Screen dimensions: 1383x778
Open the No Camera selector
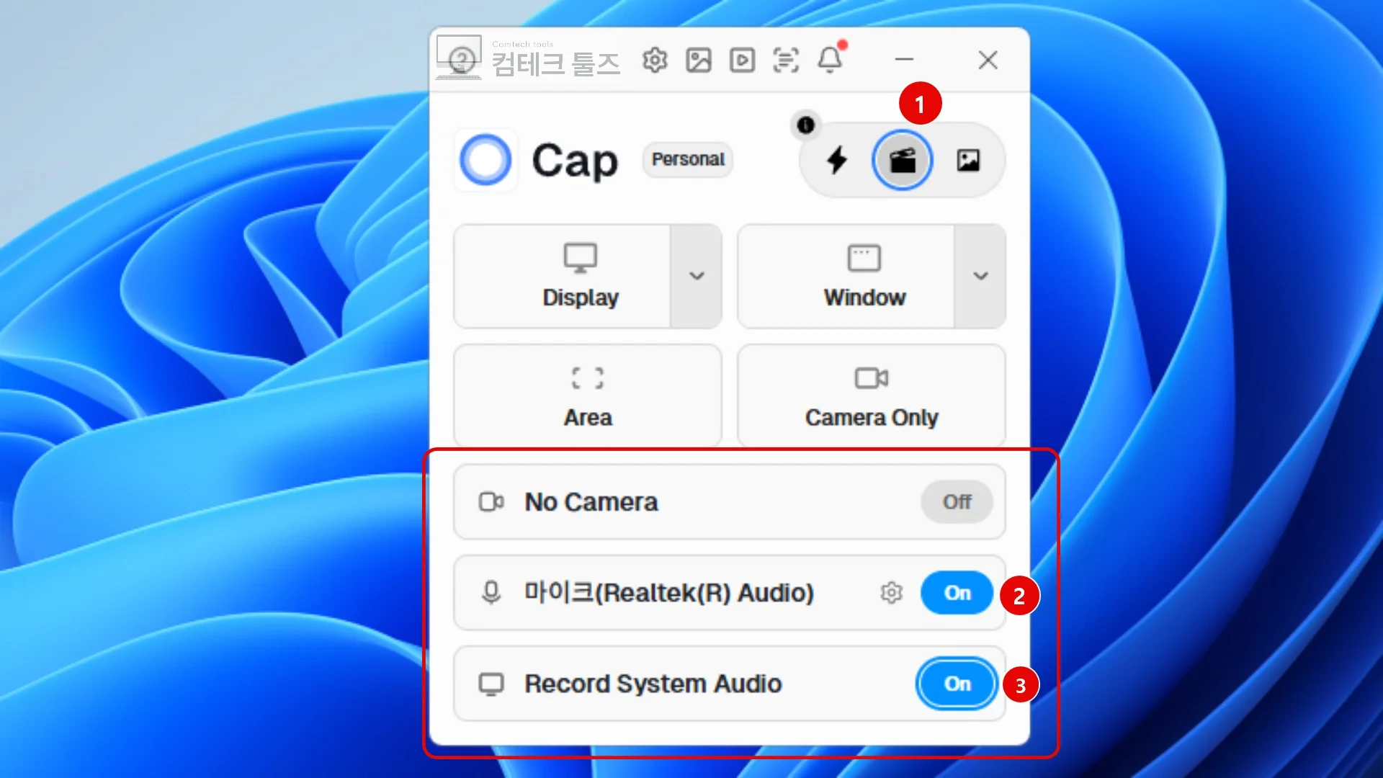[730, 502]
